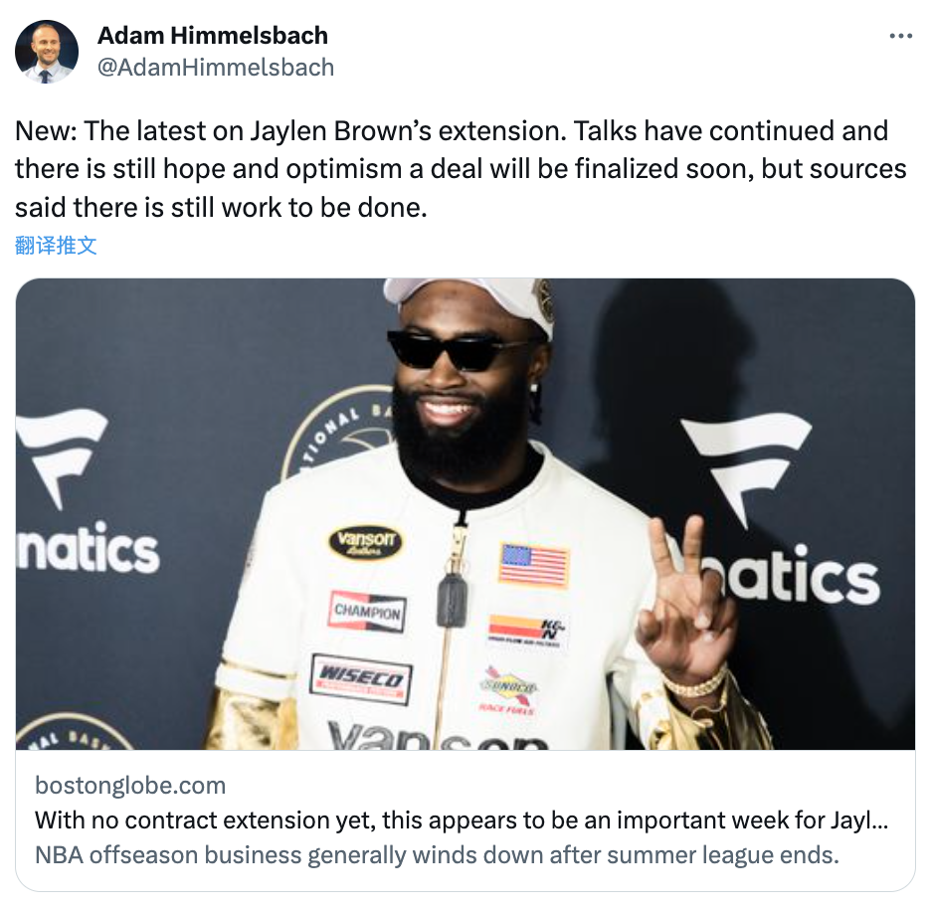Screen dimensions: 931x911
Task: Open the bostonglobe.com domain link
Action: pyautogui.click(x=130, y=785)
